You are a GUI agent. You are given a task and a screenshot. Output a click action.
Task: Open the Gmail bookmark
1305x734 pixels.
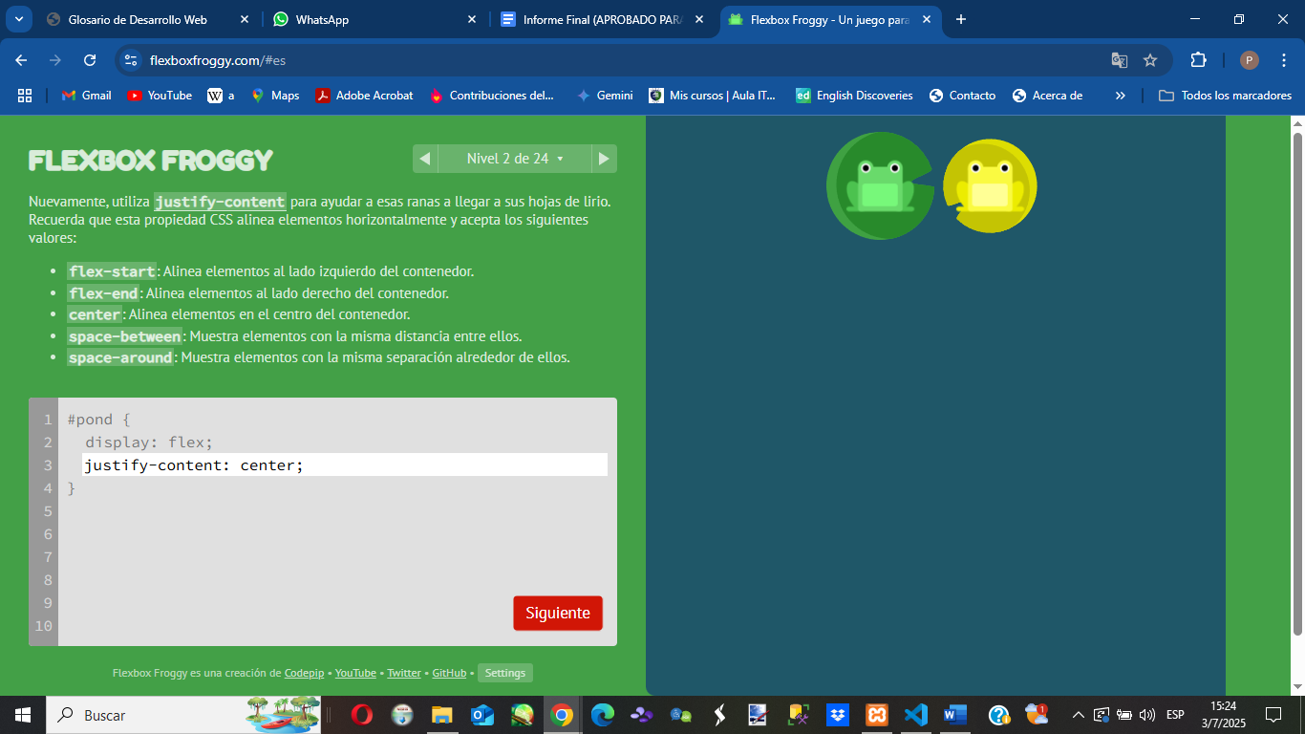pyautogui.click(x=87, y=96)
